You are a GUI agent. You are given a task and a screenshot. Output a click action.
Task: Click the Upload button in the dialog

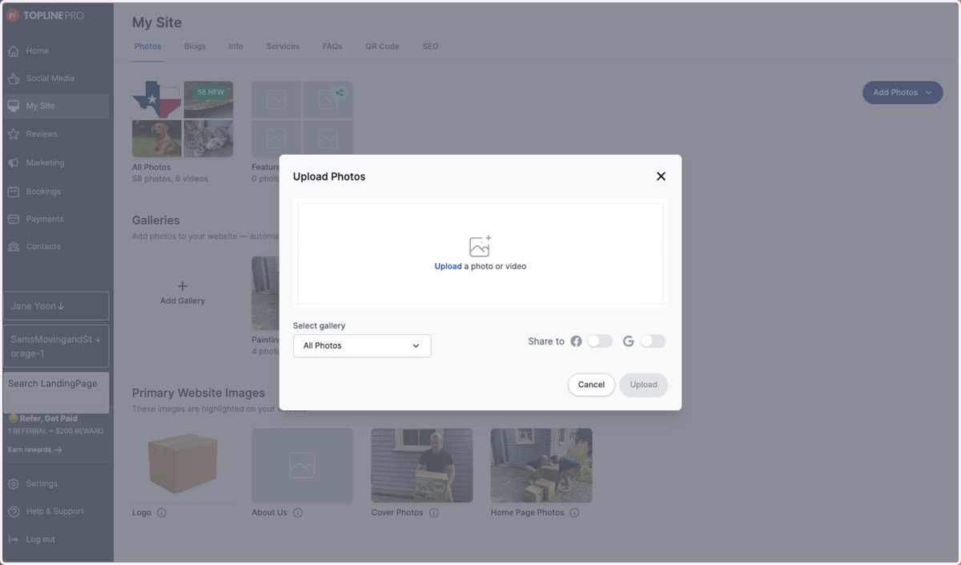(x=643, y=385)
